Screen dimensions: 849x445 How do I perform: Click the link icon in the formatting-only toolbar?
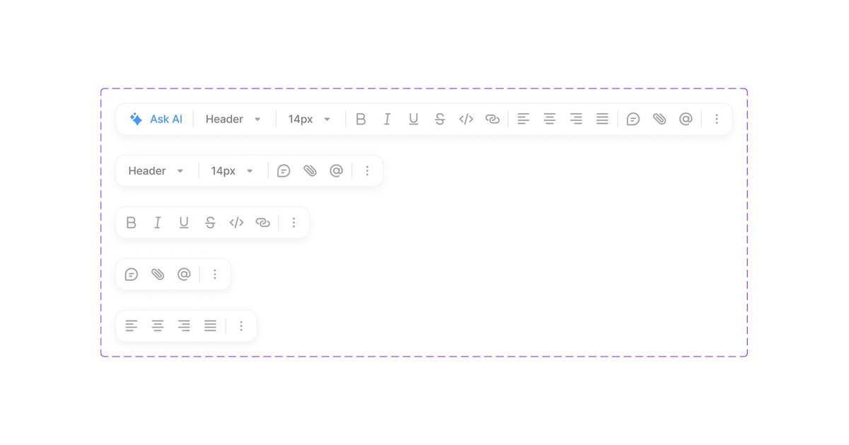(262, 222)
